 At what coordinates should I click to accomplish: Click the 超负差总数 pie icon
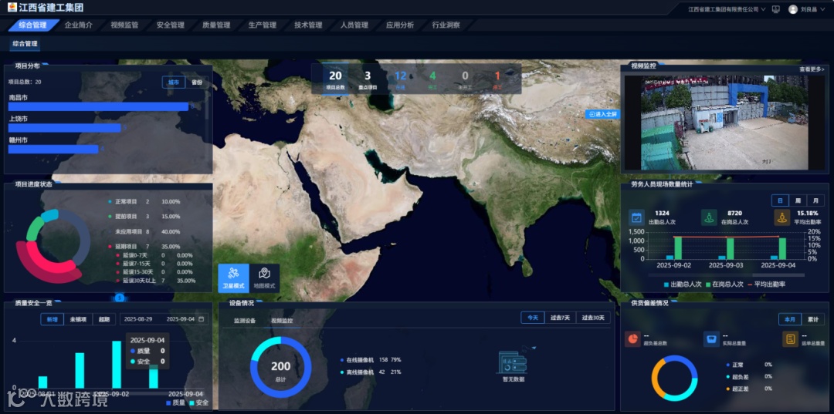pos(633,338)
